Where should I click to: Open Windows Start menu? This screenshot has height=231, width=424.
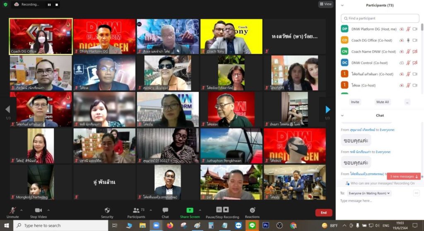tap(7, 226)
